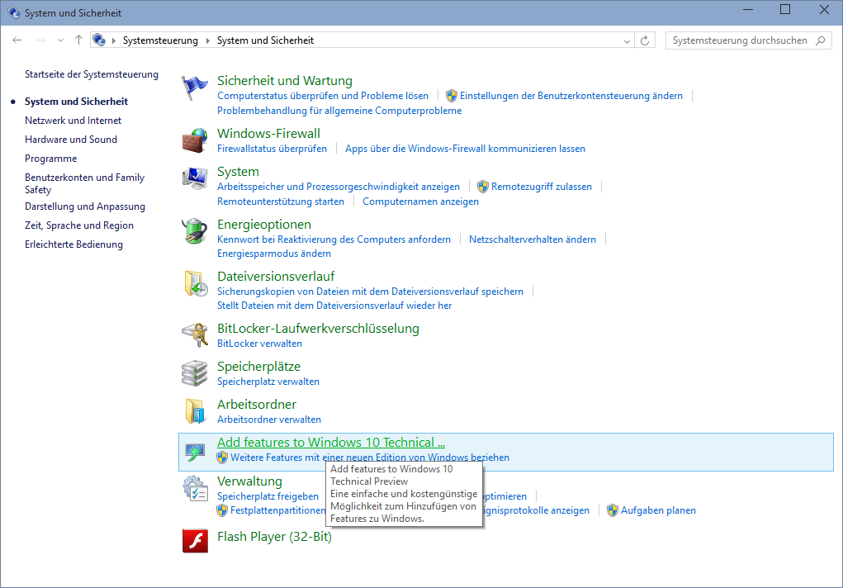The image size is (843, 588).
Task: Open the recent locations dropdown arrow
Action: tap(60, 40)
